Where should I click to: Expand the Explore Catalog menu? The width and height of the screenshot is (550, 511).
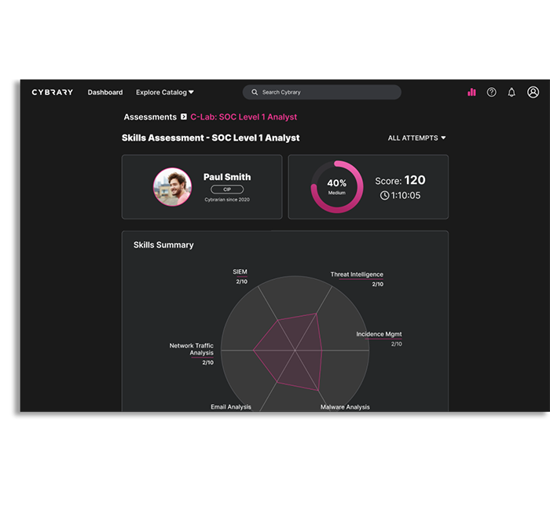coord(165,92)
